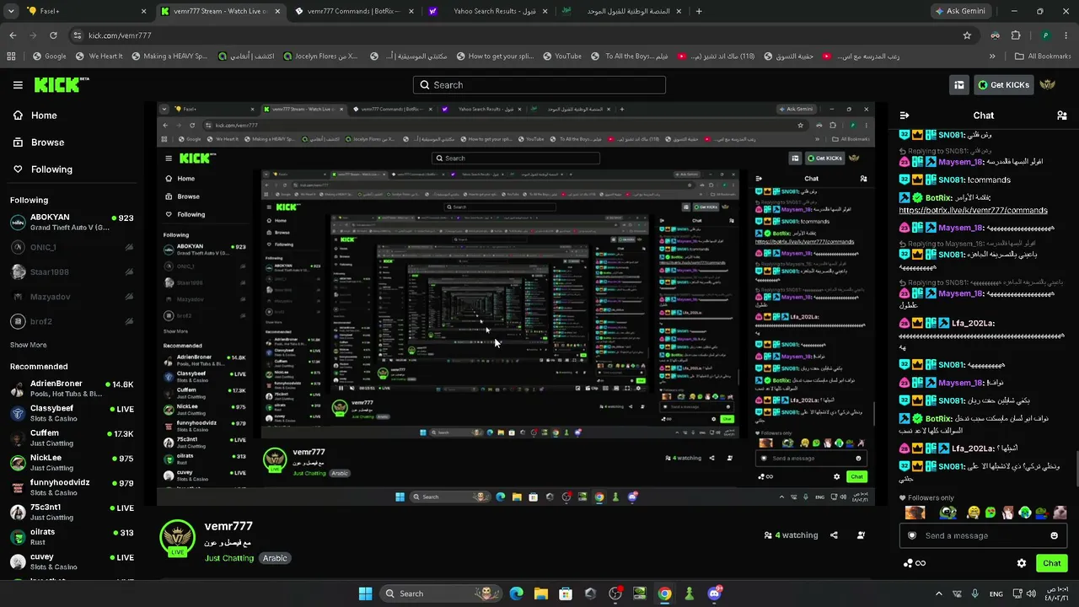
Task: Open the Chrome apps grid in bookmarks bar
Action: pos(11,56)
